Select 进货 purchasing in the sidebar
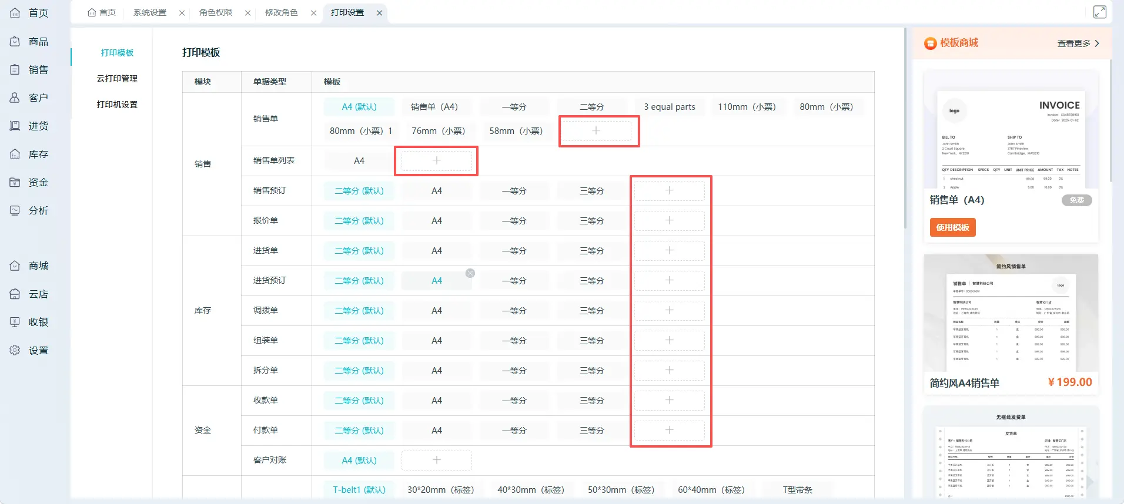 coord(15,126)
